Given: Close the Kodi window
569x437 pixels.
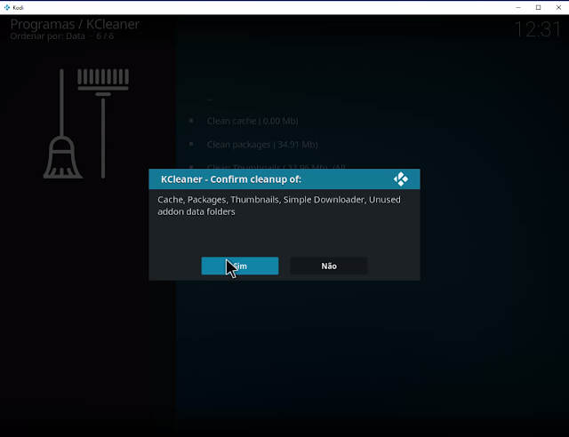Looking at the screenshot, I should 559,7.
